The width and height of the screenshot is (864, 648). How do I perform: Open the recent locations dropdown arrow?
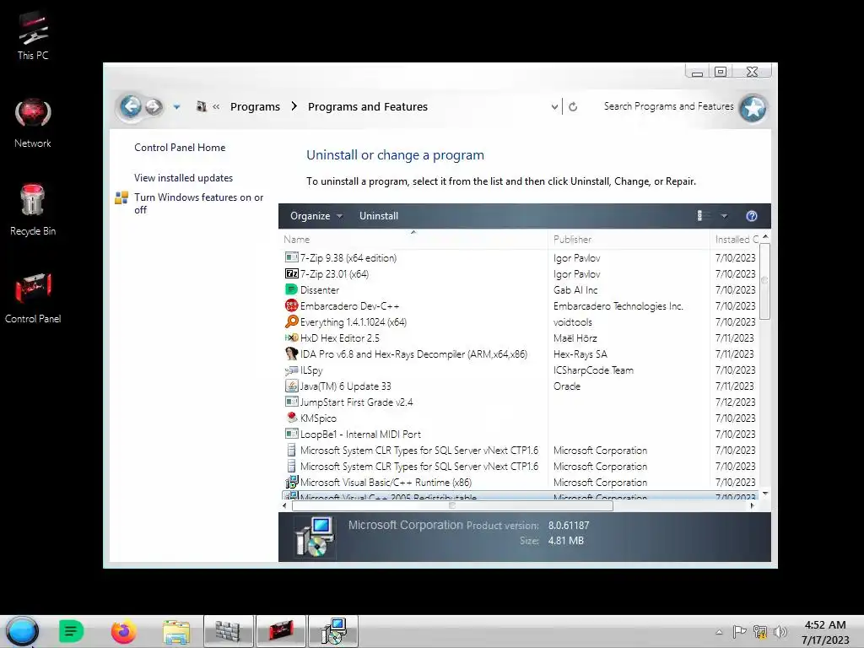click(176, 107)
